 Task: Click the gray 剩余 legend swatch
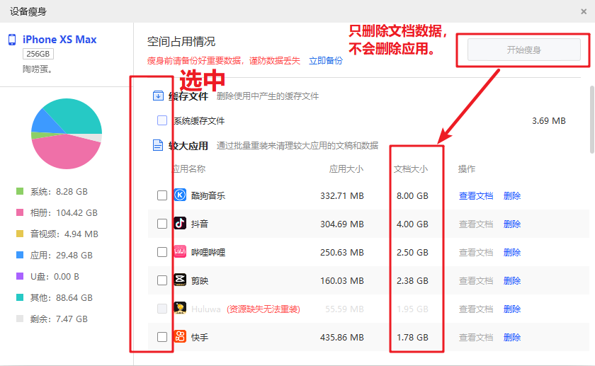[x=20, y=319]
